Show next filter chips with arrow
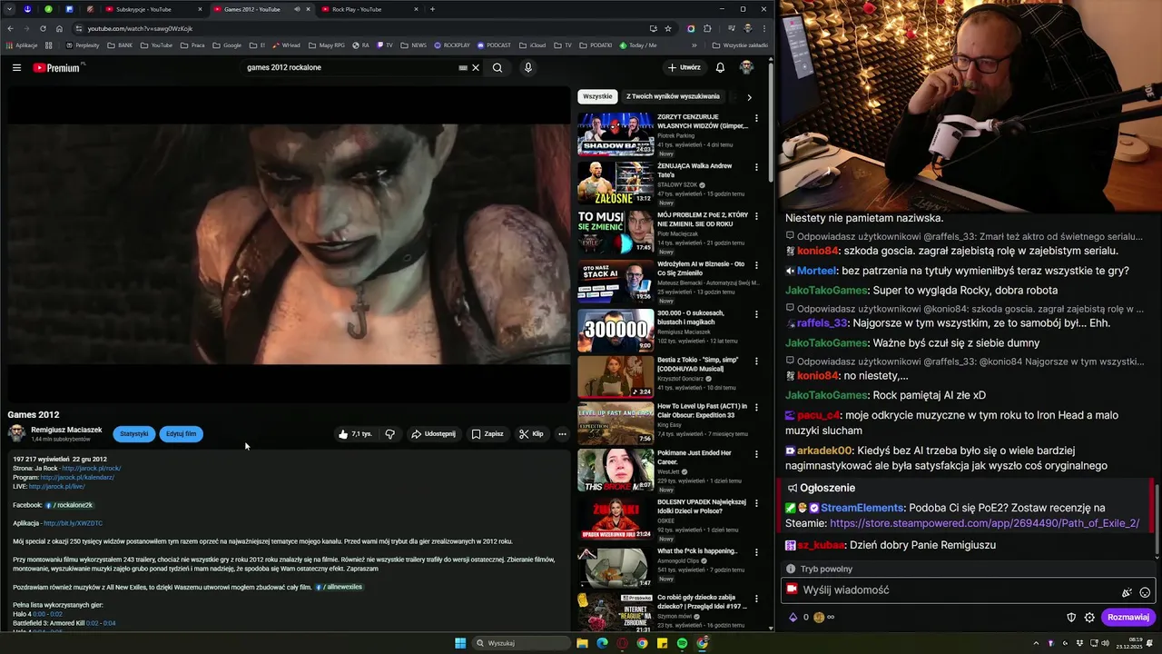1162x654 pixels. (x=749, y=97)
